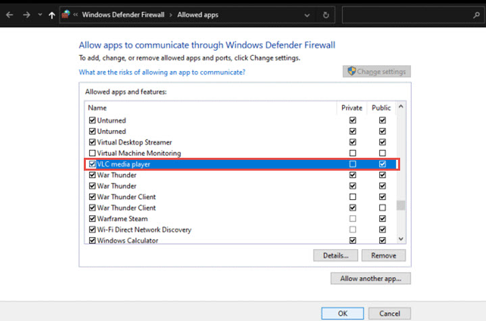Click the Control Panel address bar icon

[66, 14]
